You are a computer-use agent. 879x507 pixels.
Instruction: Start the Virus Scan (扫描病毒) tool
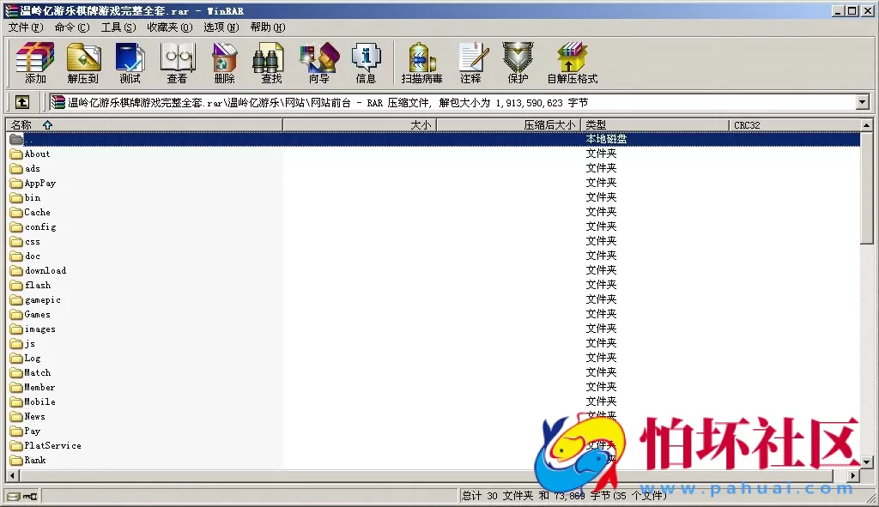pyautogui.click(x=421, y=63)
